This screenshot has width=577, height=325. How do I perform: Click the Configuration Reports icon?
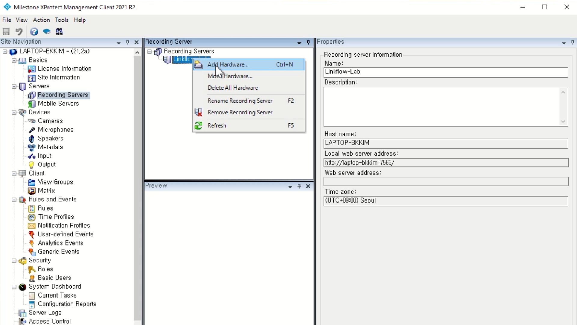point(32,305)
